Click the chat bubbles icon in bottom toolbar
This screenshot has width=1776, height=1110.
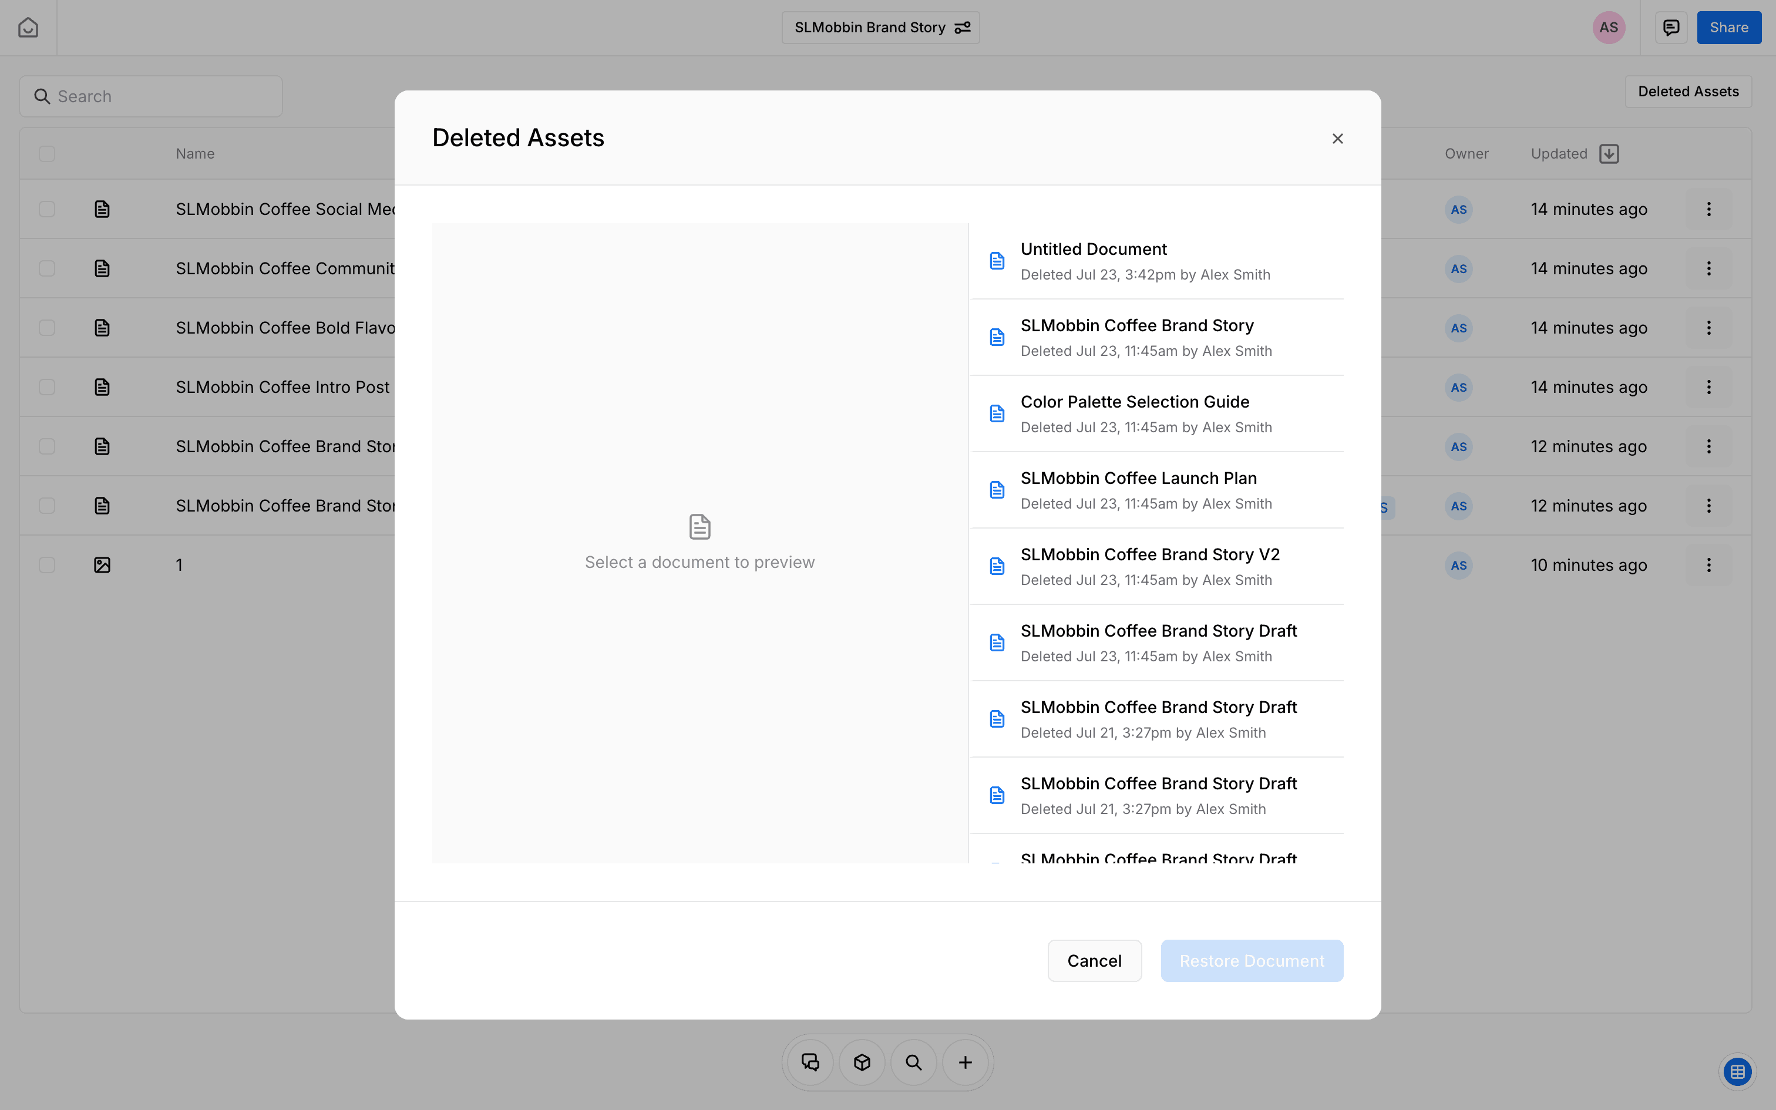(x=810, y=1062)
